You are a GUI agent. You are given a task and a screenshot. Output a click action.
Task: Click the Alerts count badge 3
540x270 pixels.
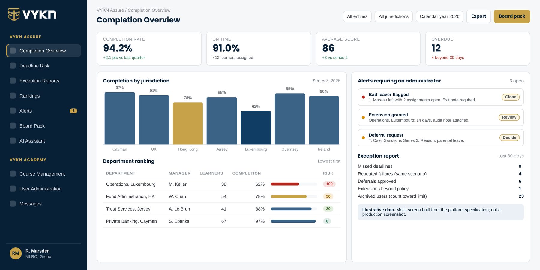(73, 111)
